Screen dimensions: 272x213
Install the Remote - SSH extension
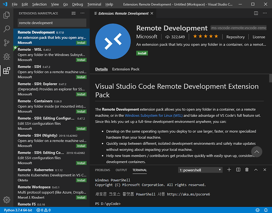(x=81, y=77)
